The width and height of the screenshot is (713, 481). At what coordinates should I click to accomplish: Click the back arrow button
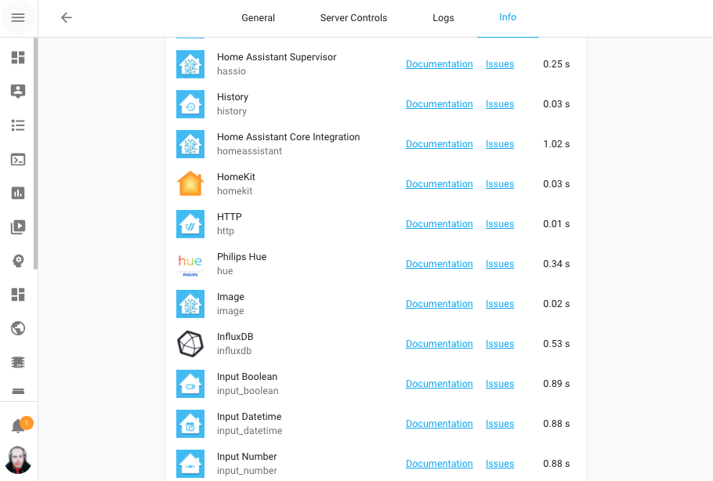click(x=66, y=17)
